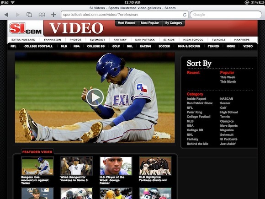265x199 pixels.
Task: Select Video in the black sports bar
Action: click(248, 46)
